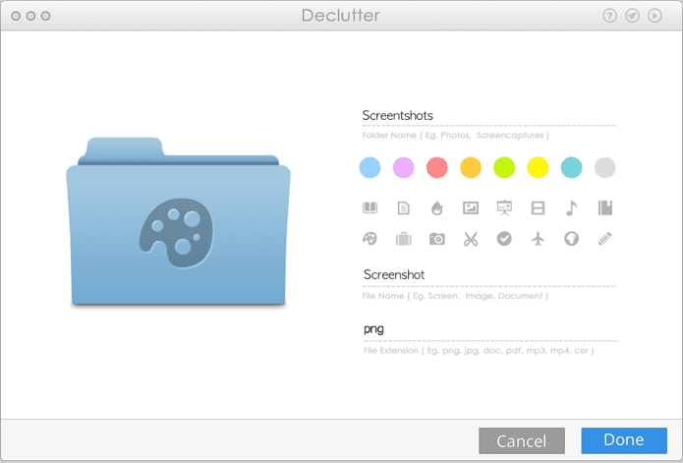The height and width of the screenshot is (463, 683).
Task: Open help with the question mark icon
Action: (x=610, y=16)
